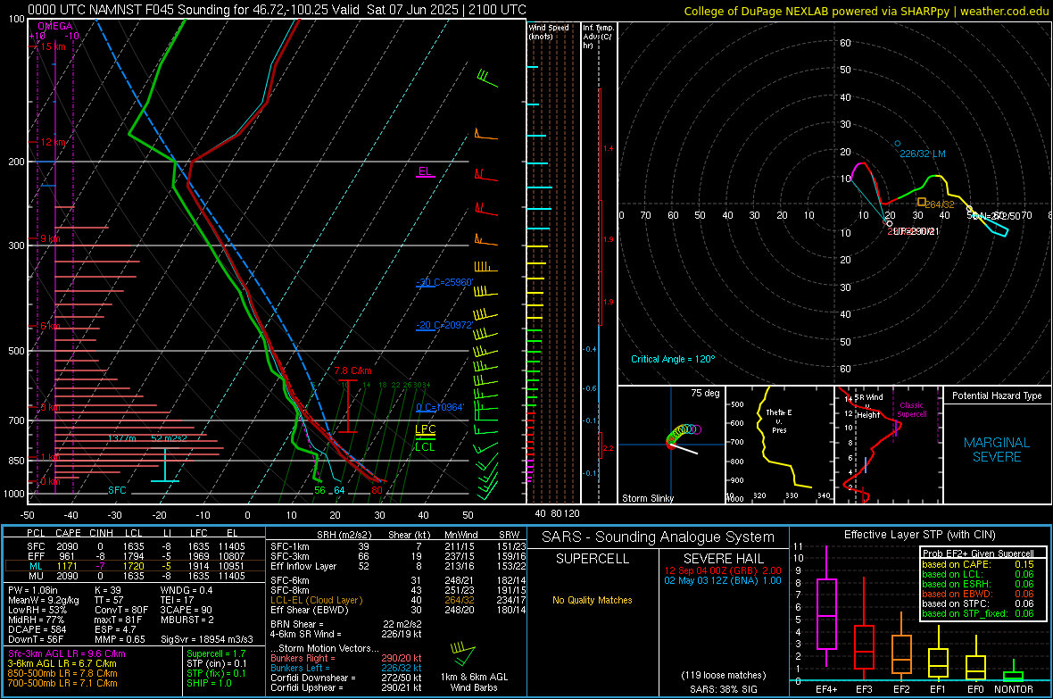
Task: Click the MARGINAL SEVERE hazard text
Action: tap(997, 450)
